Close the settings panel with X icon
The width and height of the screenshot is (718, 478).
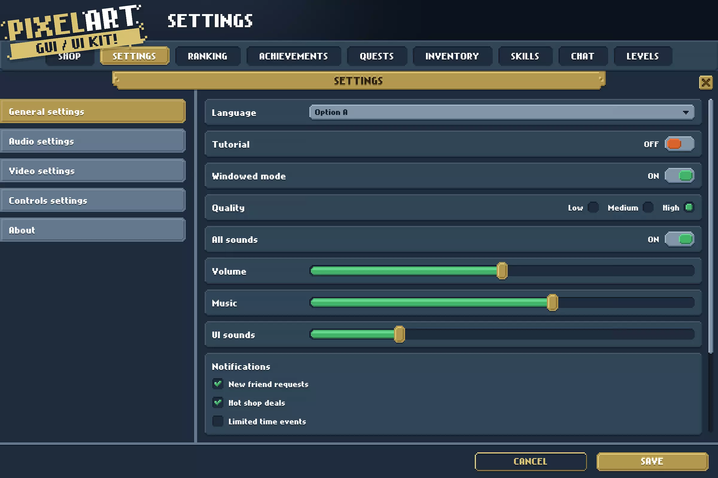click(x=705, y=82)
